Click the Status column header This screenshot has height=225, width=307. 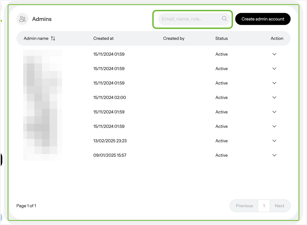point(222,38)
